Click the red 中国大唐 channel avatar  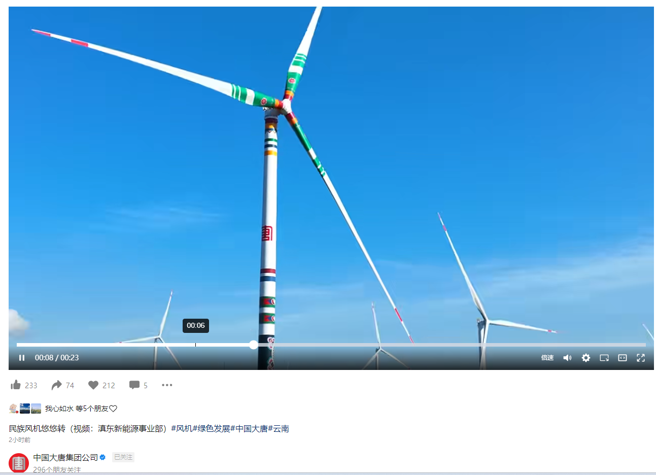[19, 463]
